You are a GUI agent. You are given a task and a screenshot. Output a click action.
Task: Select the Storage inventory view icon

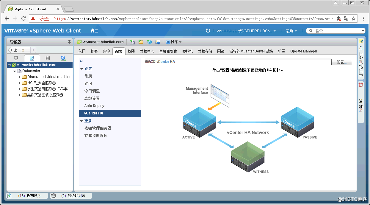pos(48,58)
